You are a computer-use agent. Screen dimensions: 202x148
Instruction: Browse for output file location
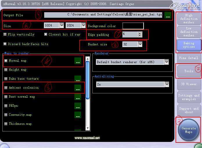click(168, 15)
